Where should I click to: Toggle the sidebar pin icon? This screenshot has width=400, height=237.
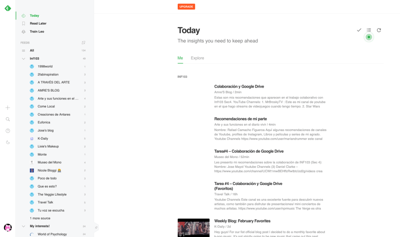pos(96,227)
